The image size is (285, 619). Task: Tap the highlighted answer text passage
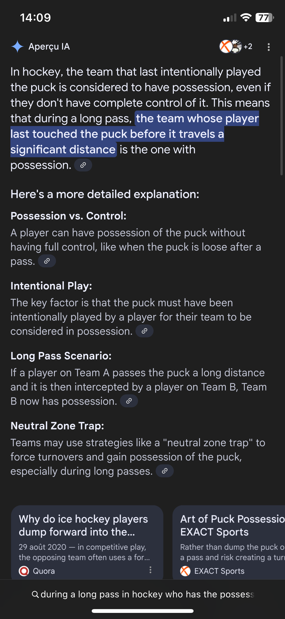point(135,134)
